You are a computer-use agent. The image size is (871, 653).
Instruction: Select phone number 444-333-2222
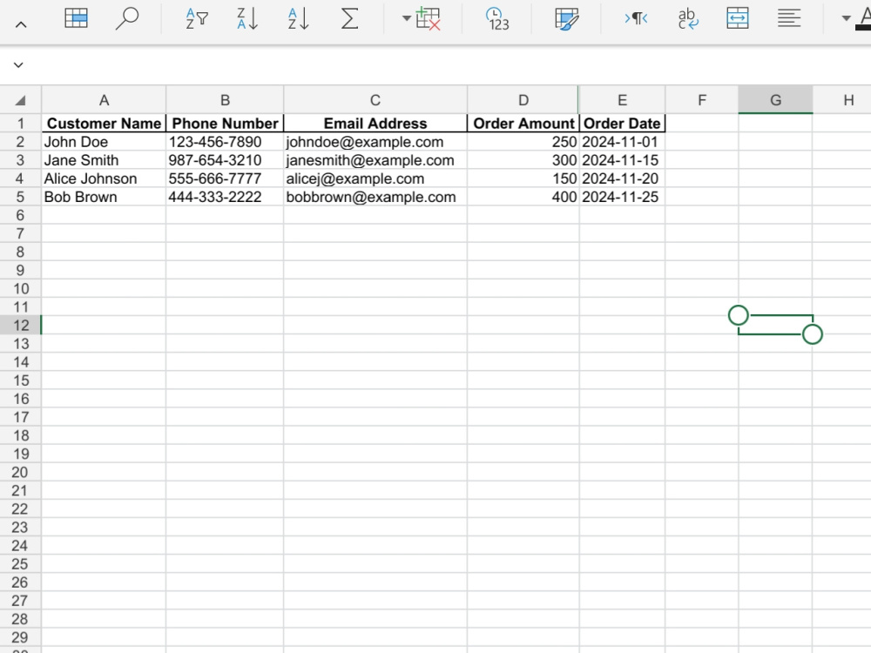[x=225, y=197]
